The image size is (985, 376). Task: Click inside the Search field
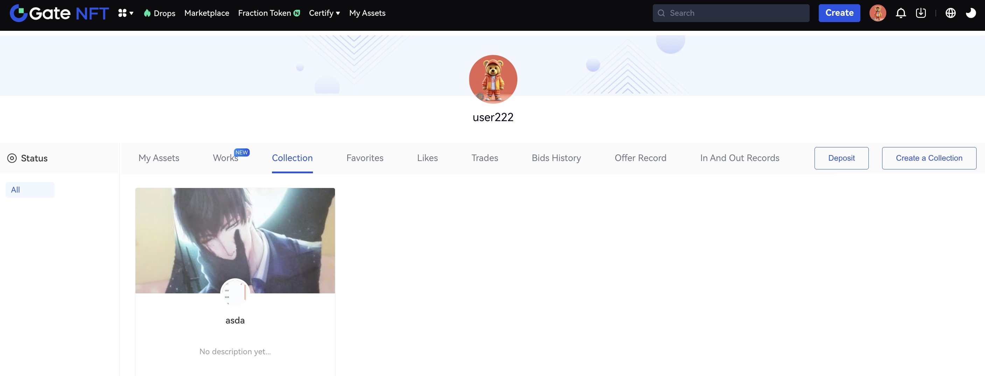pos(734,13)
